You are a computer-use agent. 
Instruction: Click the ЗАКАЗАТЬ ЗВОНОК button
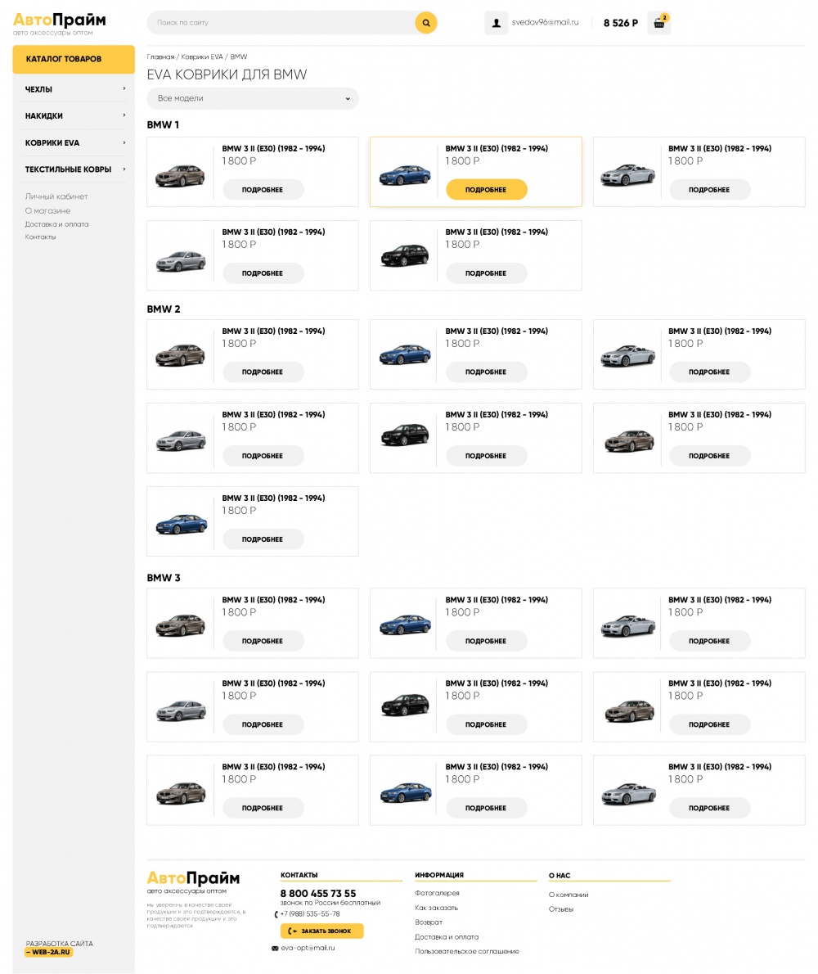321,931
